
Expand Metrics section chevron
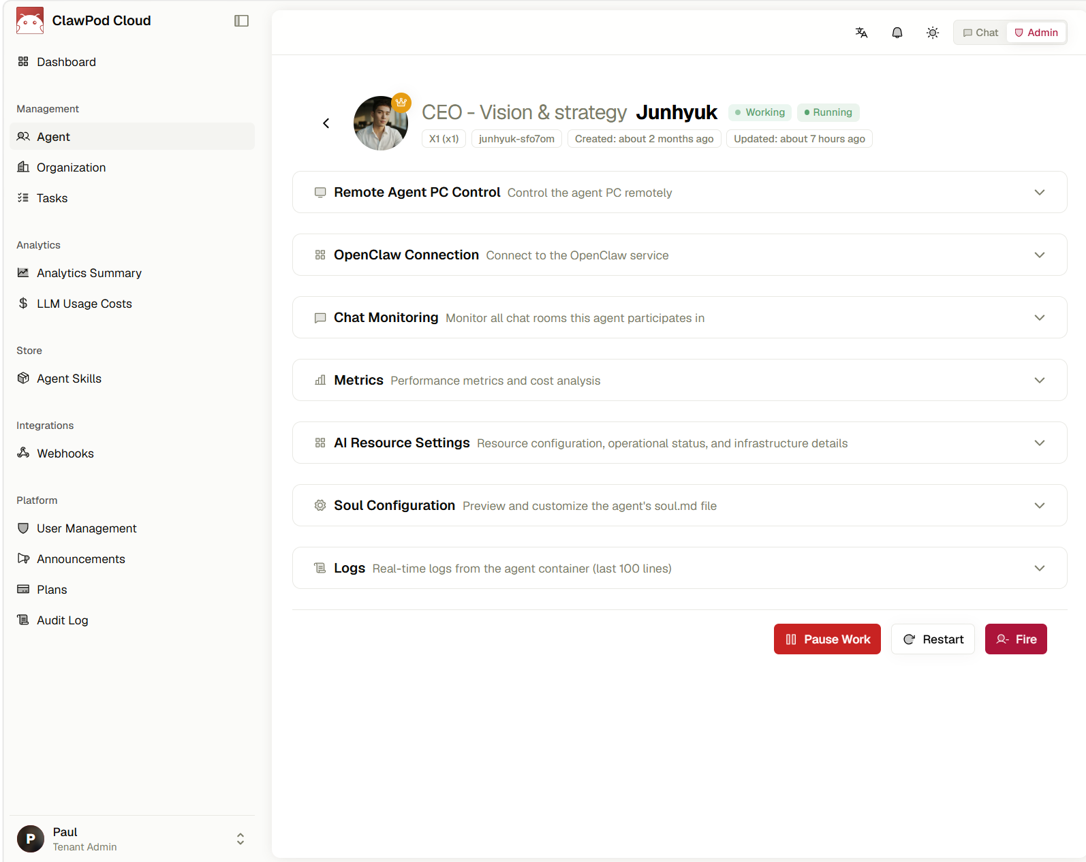tap(1040, 381)
